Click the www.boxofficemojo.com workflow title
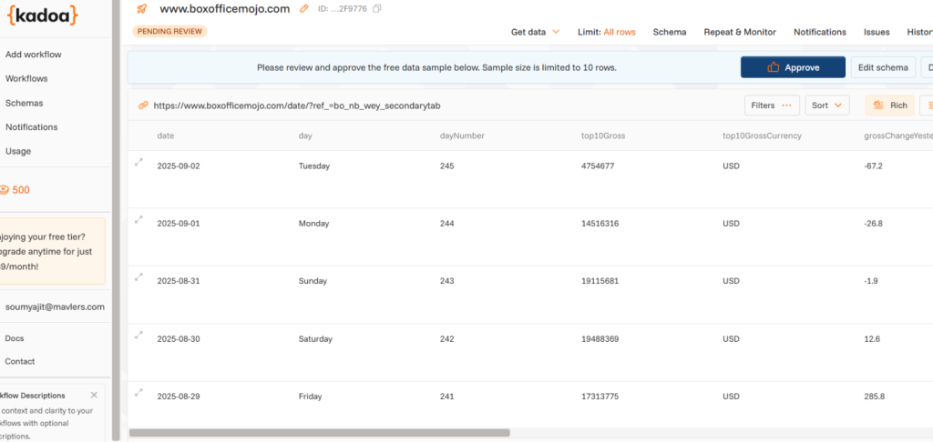This screenshot has width=933, height=442. point(225,9)
